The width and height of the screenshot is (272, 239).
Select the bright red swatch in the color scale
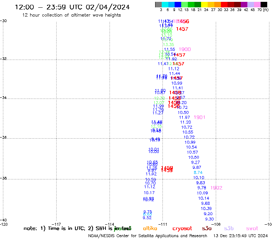point(224,4)
